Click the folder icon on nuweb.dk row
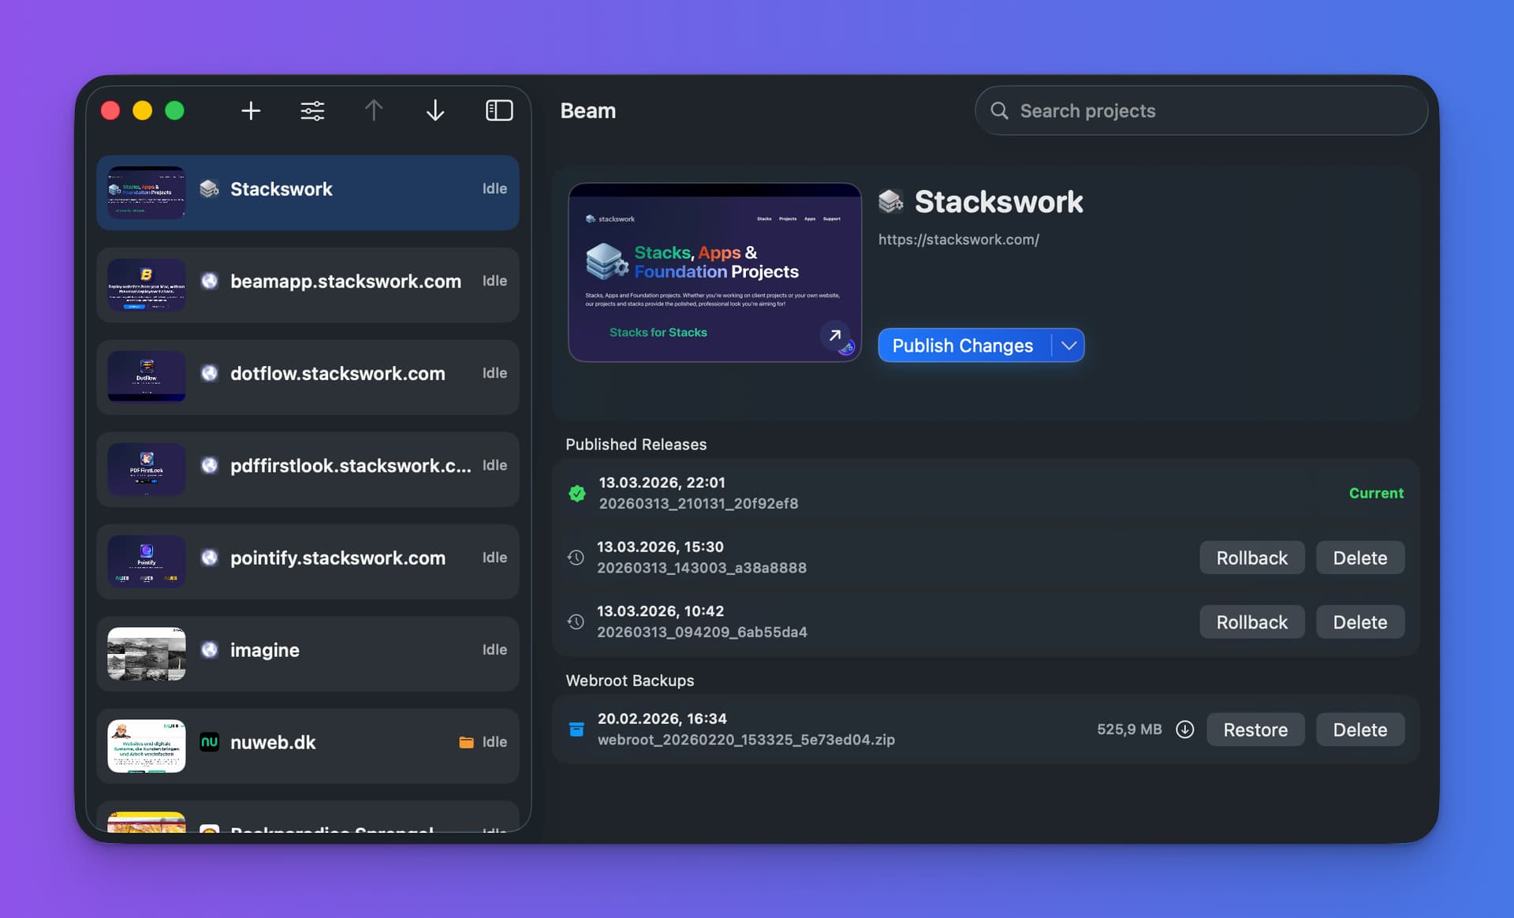This screenshot has width=1514, height=918. click(466, 742)
